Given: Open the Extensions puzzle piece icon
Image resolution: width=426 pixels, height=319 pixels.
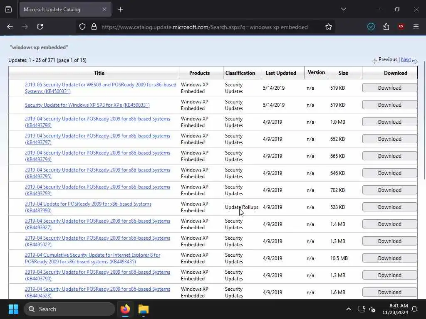Looking at the screenshot, I should click(386, 27).
